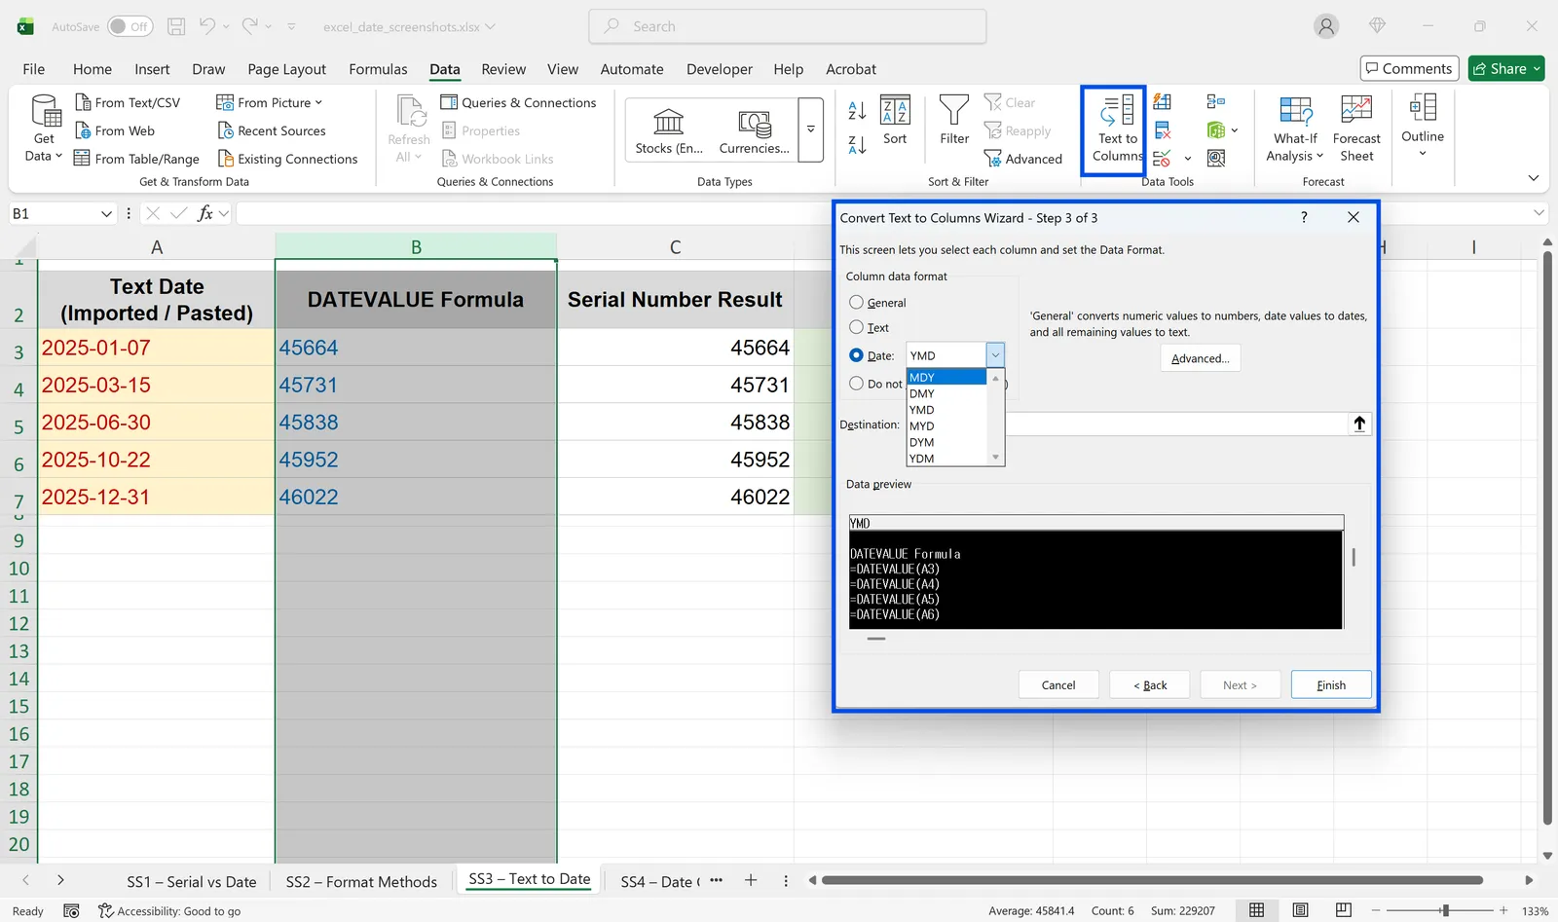Create a Forecast Sheet
This screenshot has height=922, width=1558.
point(1356,129)
